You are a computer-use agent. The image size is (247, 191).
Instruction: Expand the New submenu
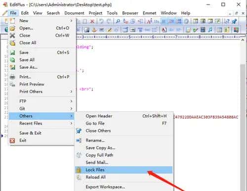(42, 21)
